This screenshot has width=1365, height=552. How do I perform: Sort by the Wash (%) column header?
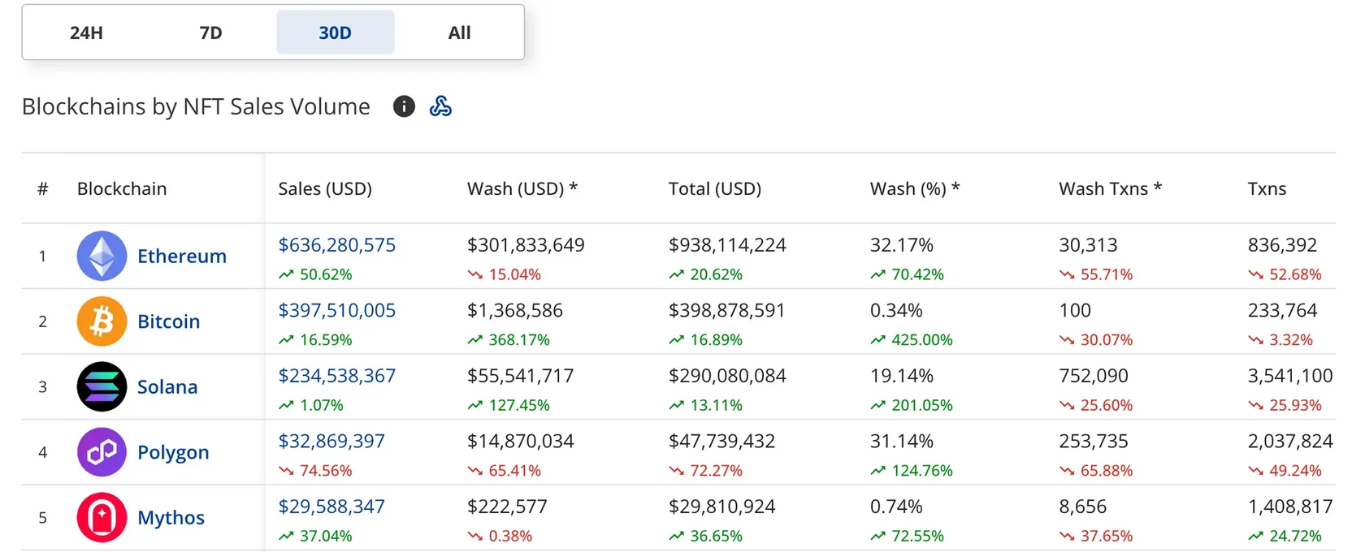[x=915, y=188]
